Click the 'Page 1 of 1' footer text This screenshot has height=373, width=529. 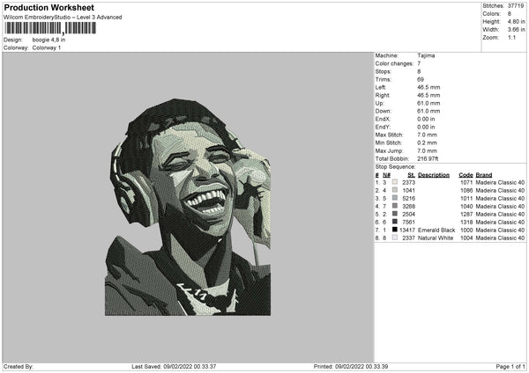pyautogui.click(x=510, y=367)
